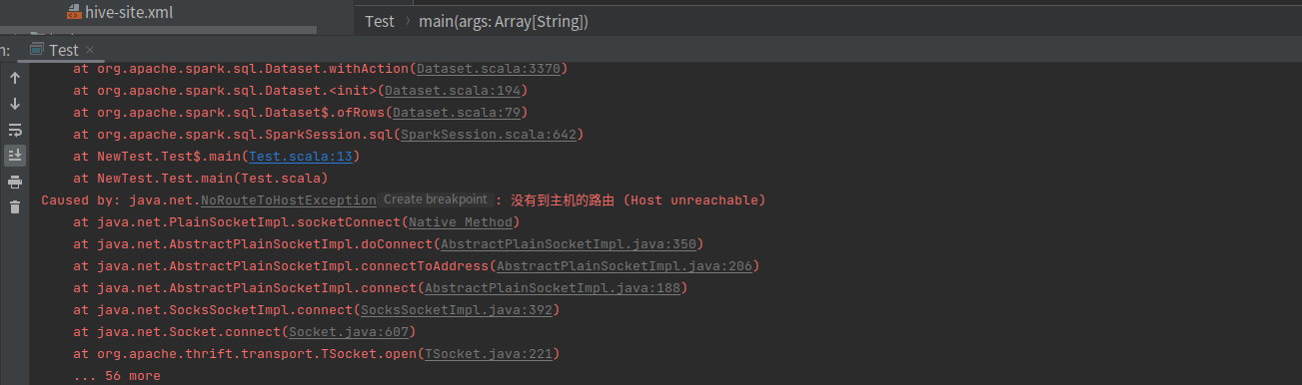1302x385 pixels.
Task: Click the Print console output icon
Action: [15, 182]
